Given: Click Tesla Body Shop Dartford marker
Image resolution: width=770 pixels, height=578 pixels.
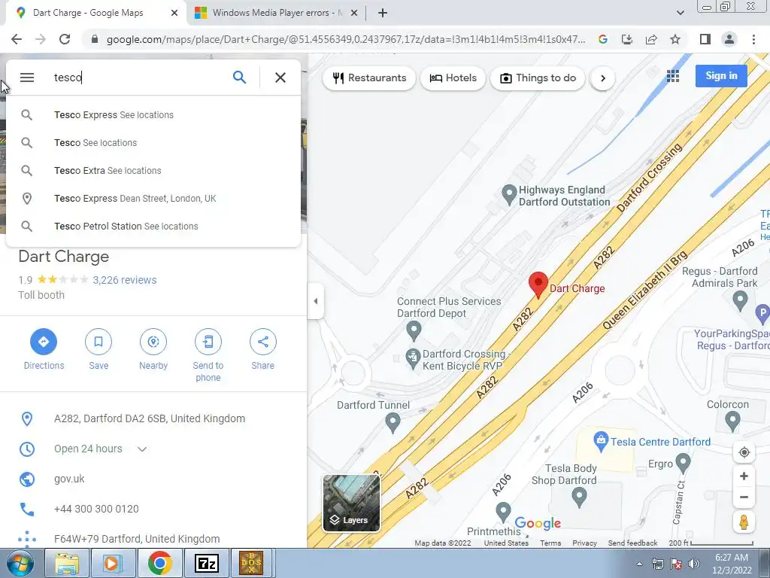Looking at the screenshot, I should coord(580,497).
